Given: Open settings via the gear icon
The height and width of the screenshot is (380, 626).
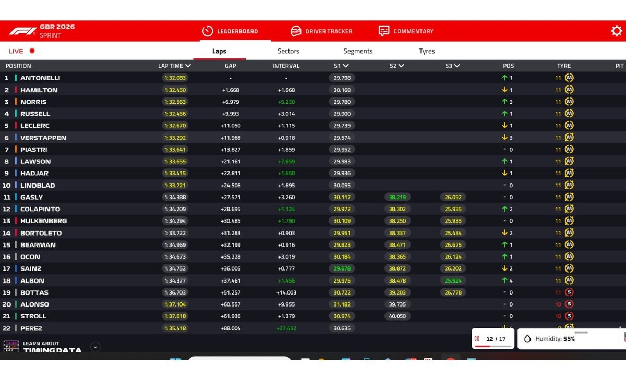Looking at the screenshot, I should point(617,31).
